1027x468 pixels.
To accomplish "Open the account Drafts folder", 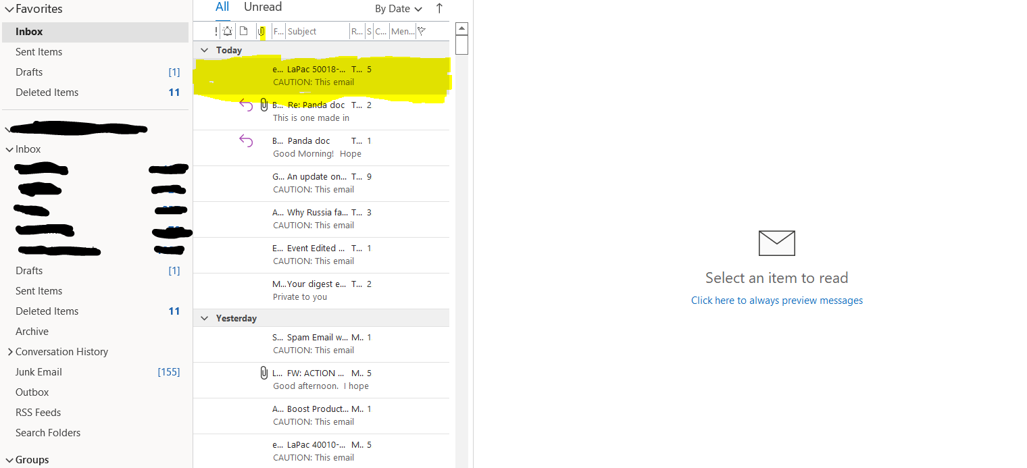I will pyautogui.click(x=95, y=271).
